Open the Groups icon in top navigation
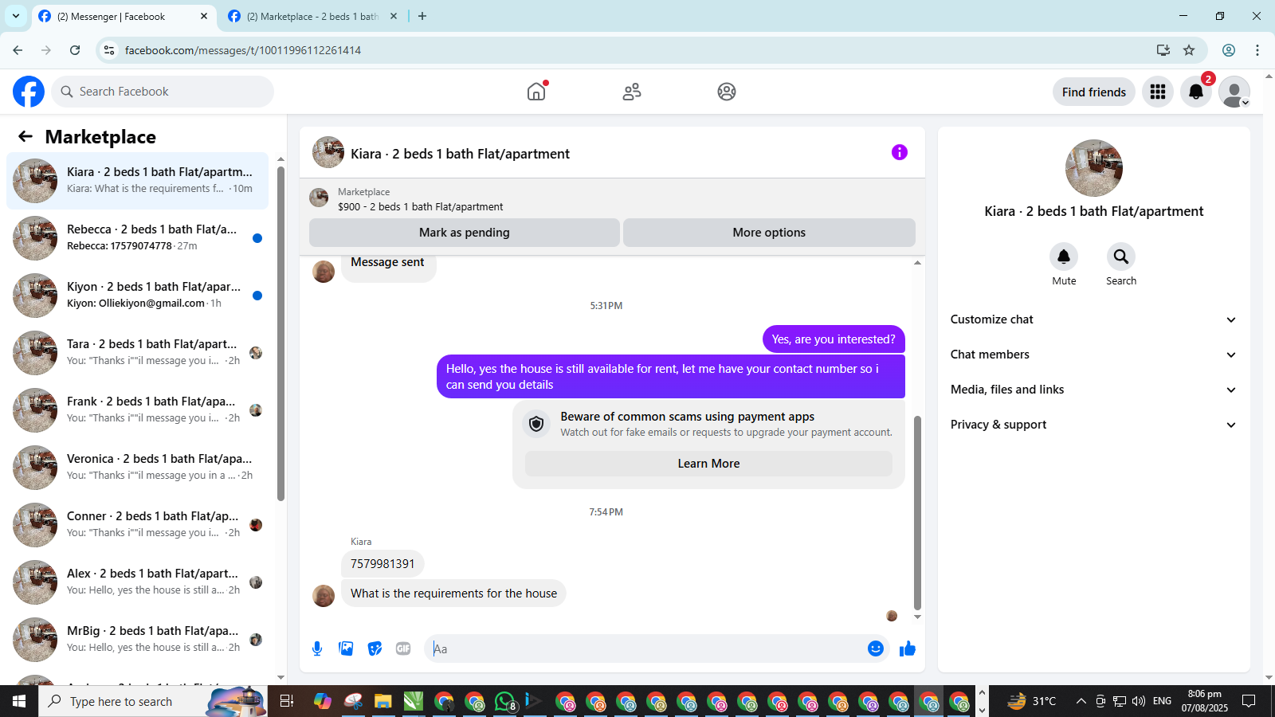The height and width of the screenshot is (717, 1275). pos(727,92)
